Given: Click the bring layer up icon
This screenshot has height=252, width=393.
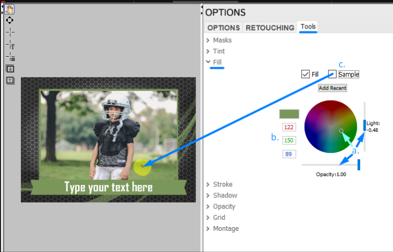Looking at the screenshot, I should (10, 80).
